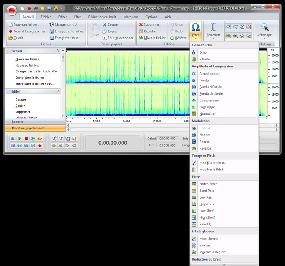Click the Répéter button
The height and width of the screenshot is (266, 285).
[178, 38]
